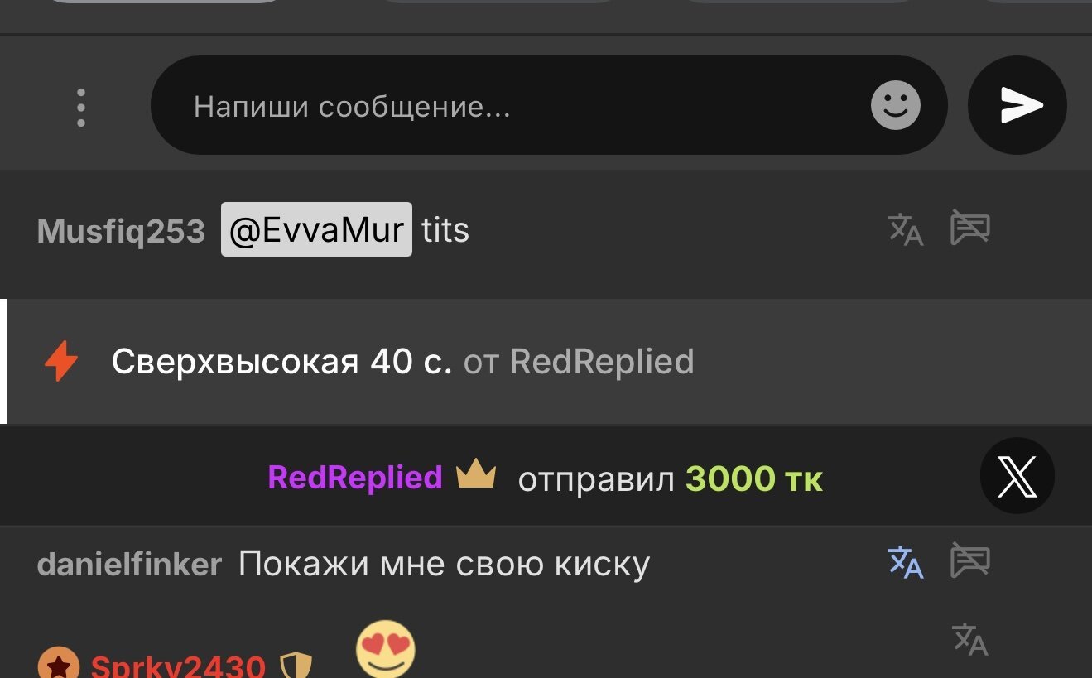Click the orange lightning bolt icon

[x=61, y=362]
